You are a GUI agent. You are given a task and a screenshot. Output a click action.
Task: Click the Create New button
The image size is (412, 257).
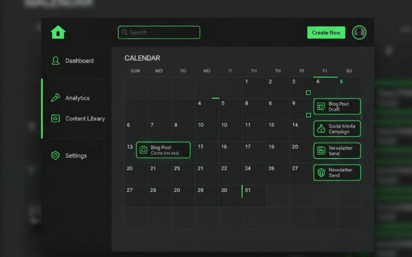[326, 32]
